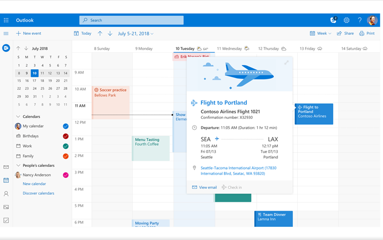This screenshot has width=383, height=240.
Task: Open the app launcher waffle icon
Action: pos(6,20)
